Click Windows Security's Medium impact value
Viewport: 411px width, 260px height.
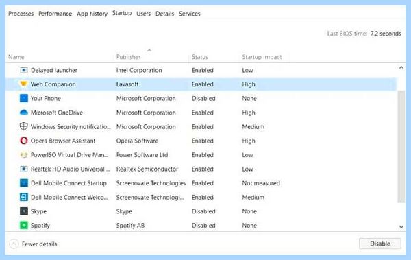(x=253, y=127)
